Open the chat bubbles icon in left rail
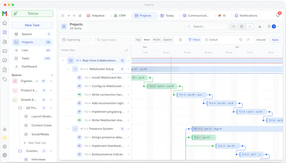The image size is (286, 163). (5, 60)
